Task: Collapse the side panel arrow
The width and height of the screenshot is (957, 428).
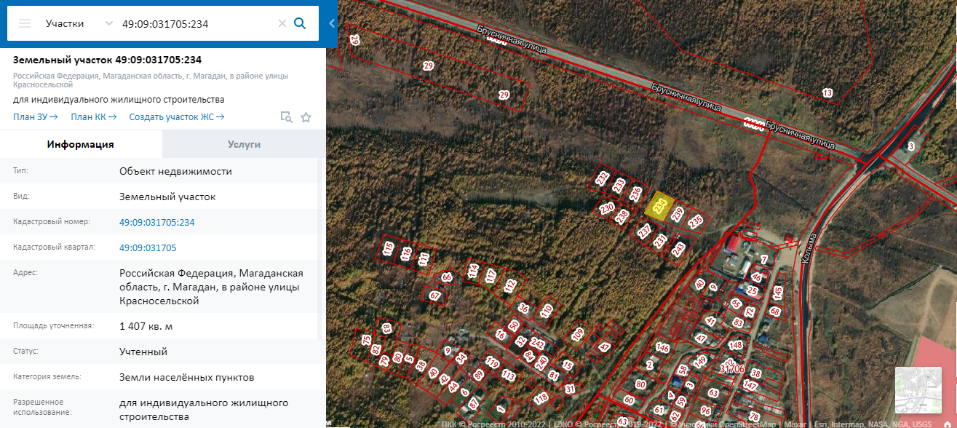Action: (x=332, y=23)
